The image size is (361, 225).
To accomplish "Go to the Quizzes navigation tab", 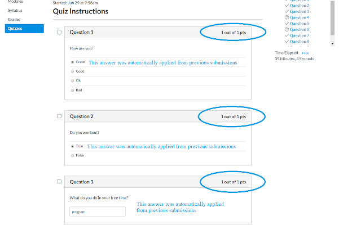I will tap(24, 28).
